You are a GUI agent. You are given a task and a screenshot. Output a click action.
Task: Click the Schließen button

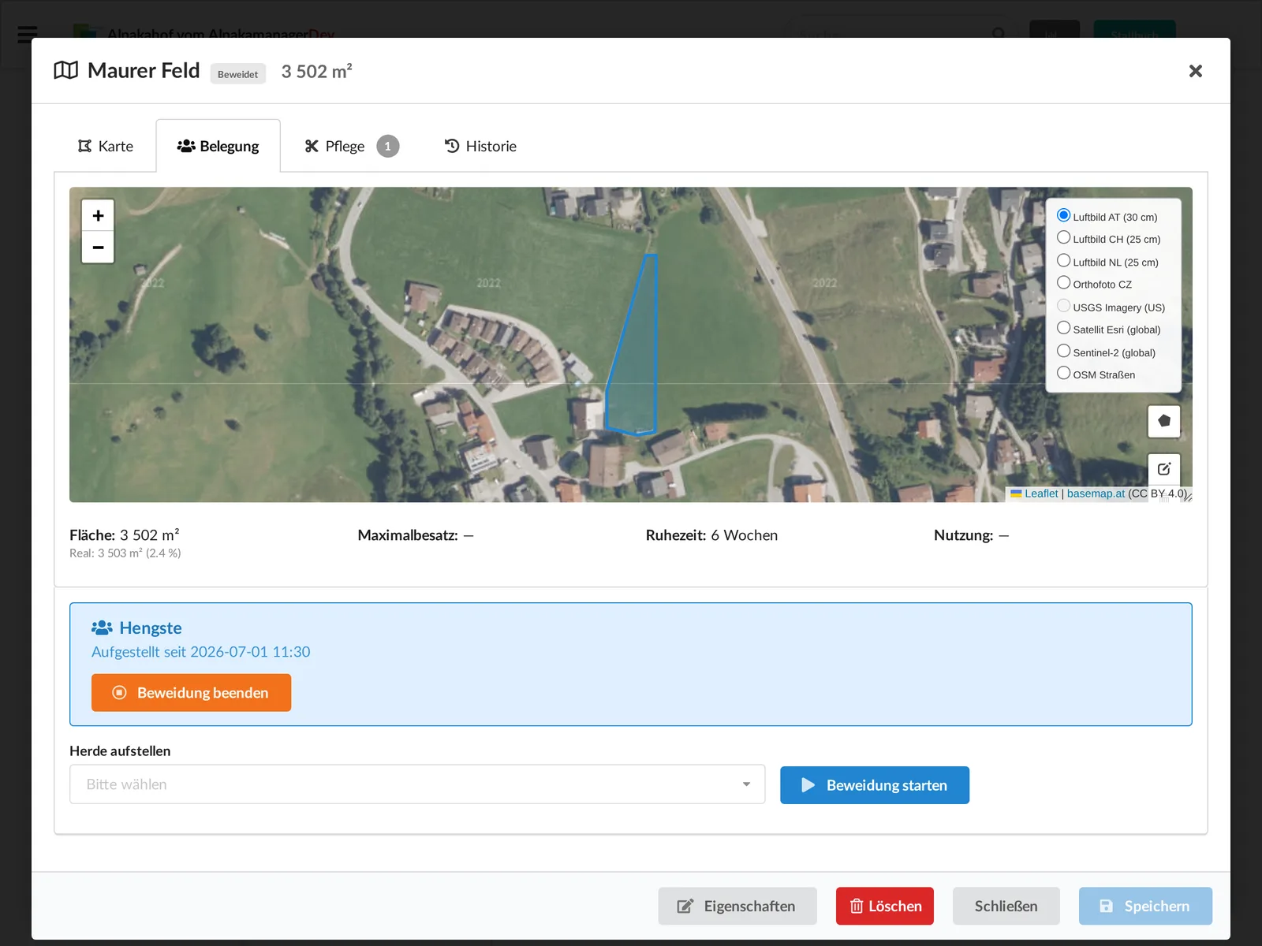click(1006, 906)
